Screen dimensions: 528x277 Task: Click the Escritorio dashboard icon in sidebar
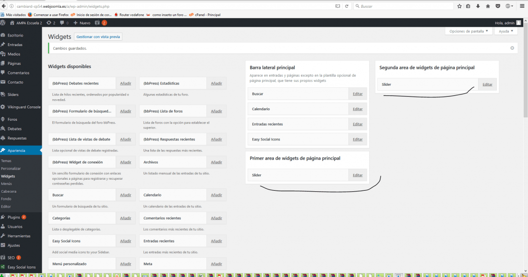click(x=3, y=35)
